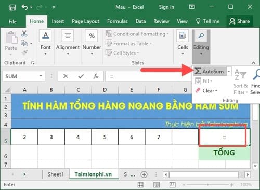
Task: Open the File menu
Action: 12,21
